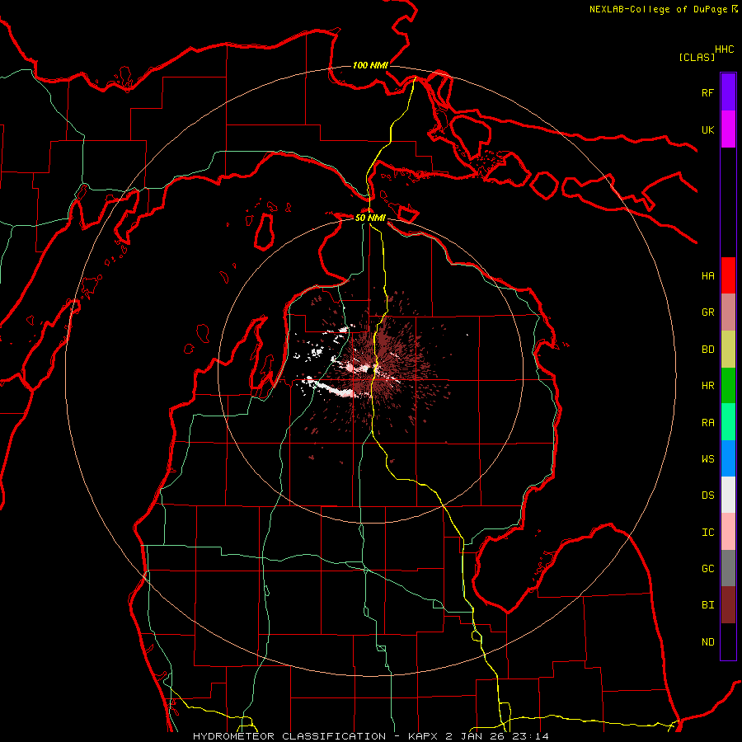This screenshot has height=742, width=742.
Task: Click the WS legend label
Action: click(x=707, y=459)
